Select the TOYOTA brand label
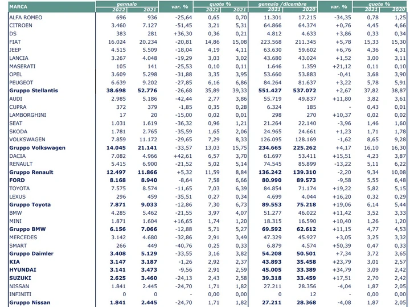Image resolution: width=410 pixels, height=307 pixels. pyautogui.click(x=19, y=189)
